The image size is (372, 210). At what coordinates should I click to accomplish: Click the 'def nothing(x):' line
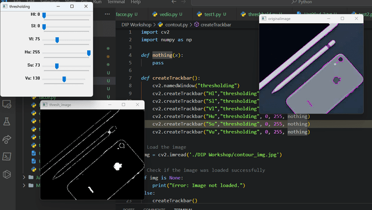(x=162, y=55)
